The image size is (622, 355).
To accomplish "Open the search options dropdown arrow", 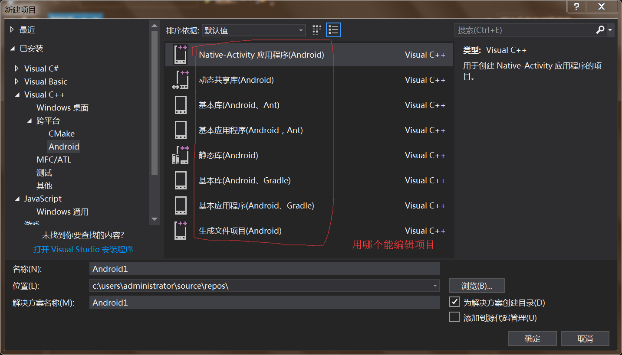I will [610, 30].
